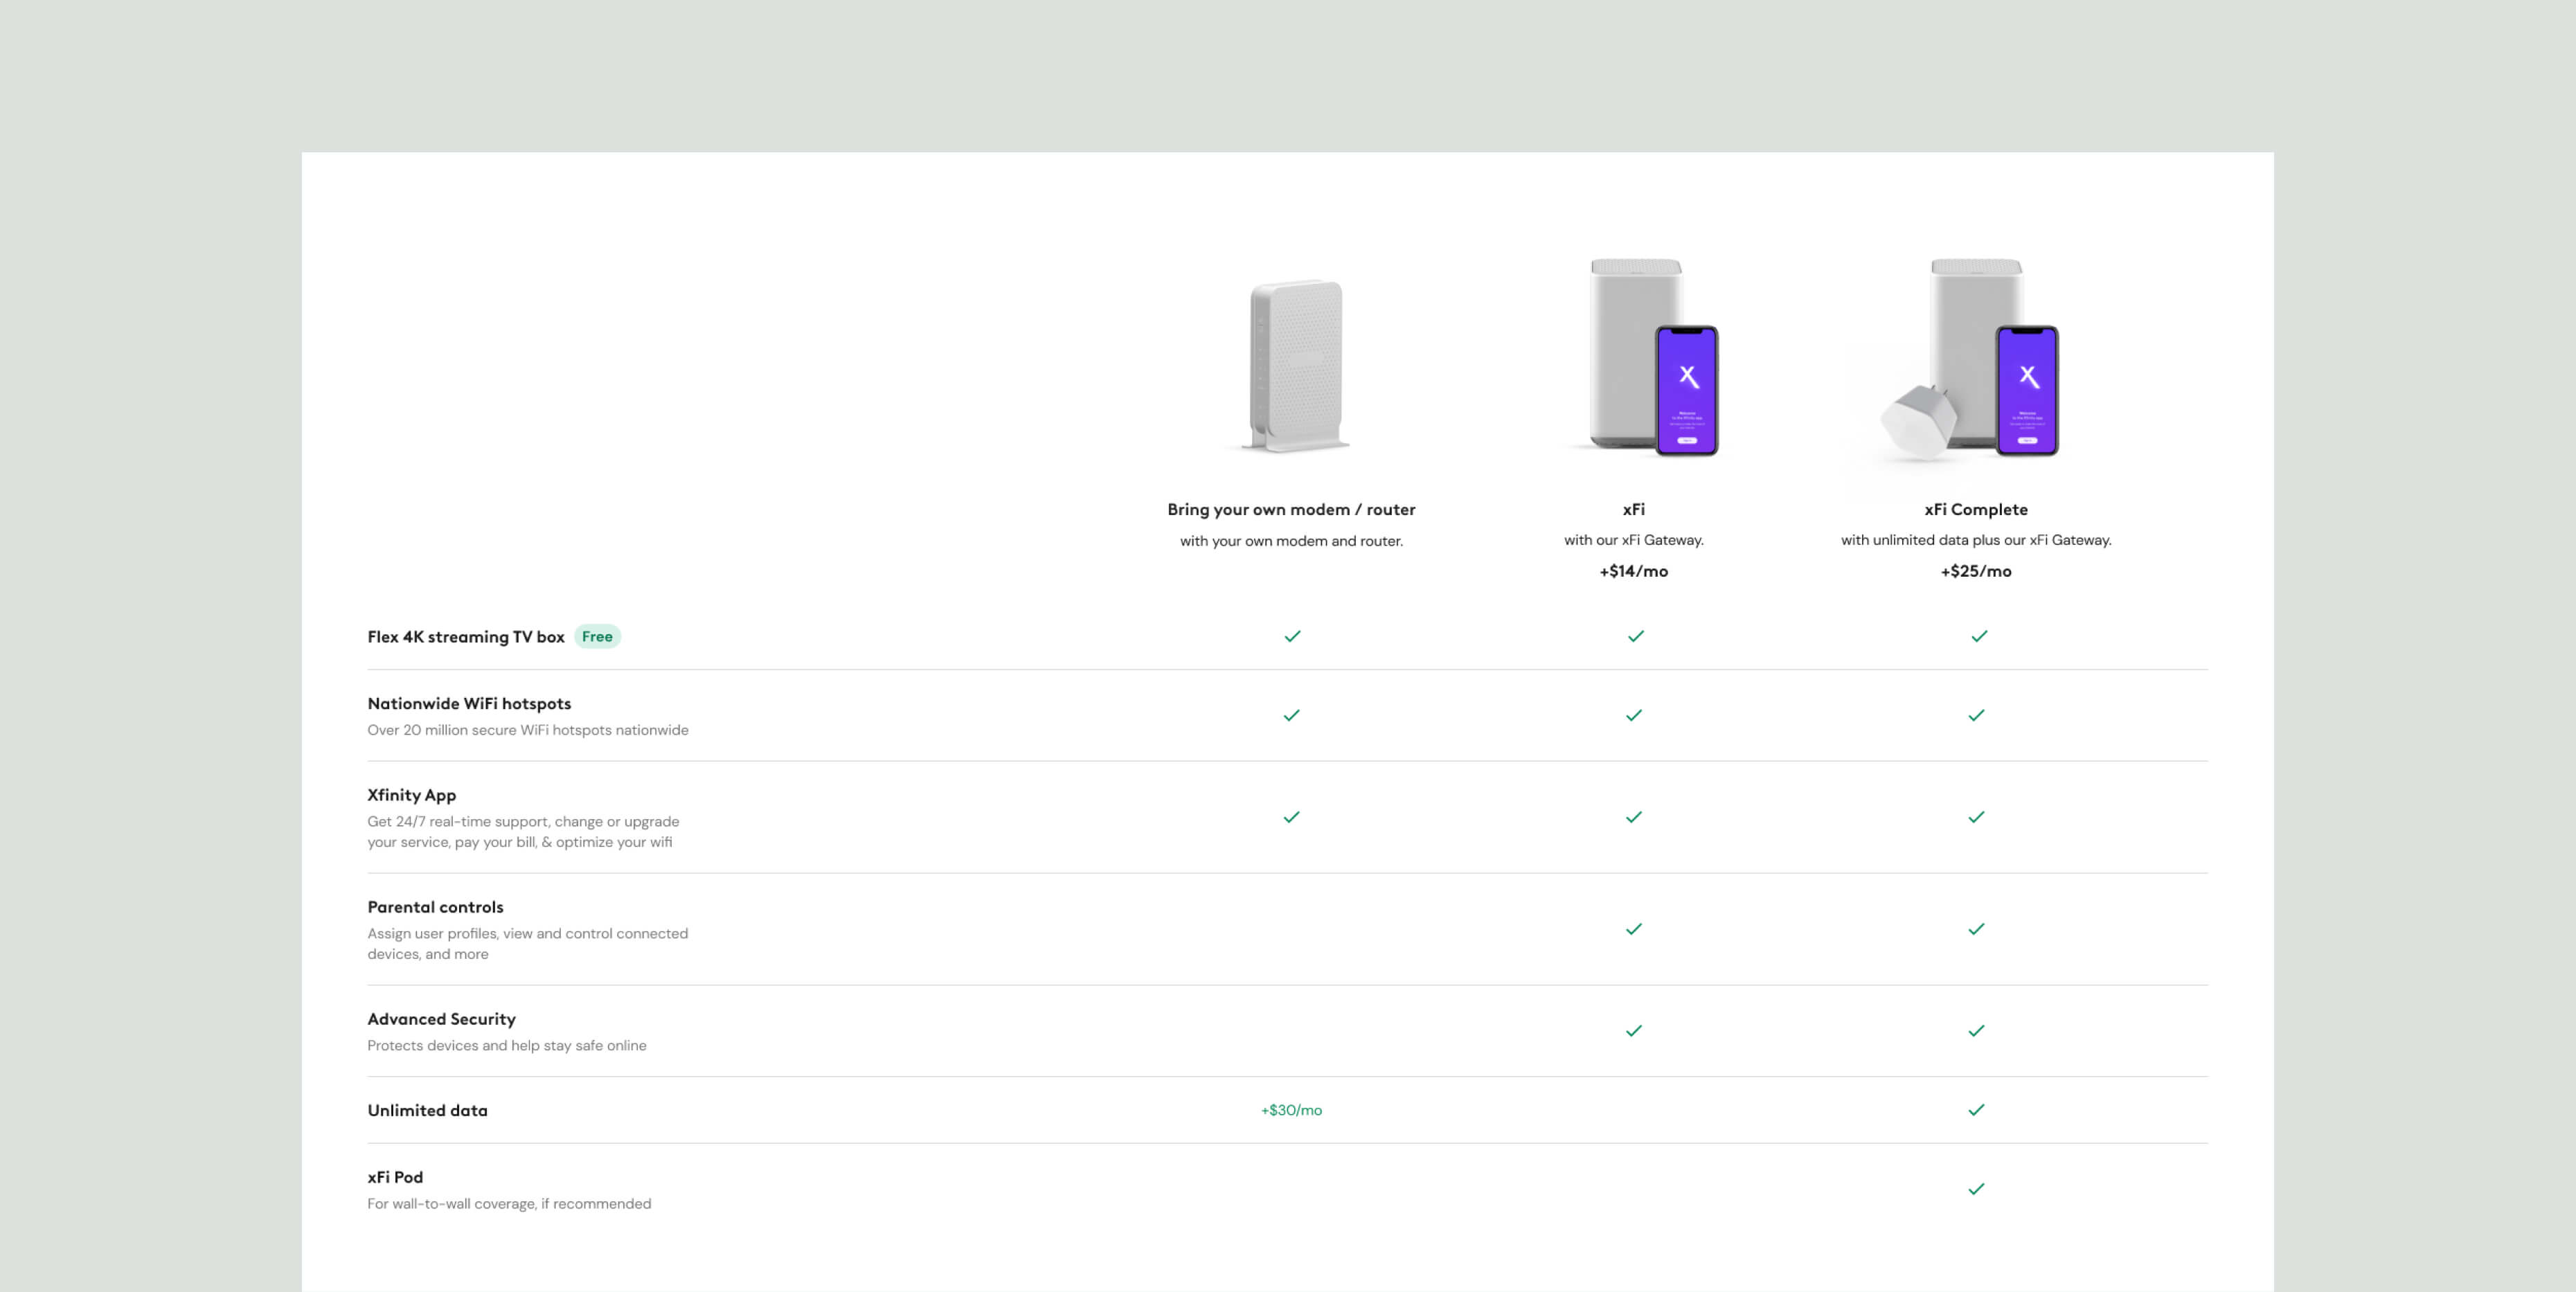Click the Bring your own modem / router heading
2576x1292 pixels.
[1291, 509]
